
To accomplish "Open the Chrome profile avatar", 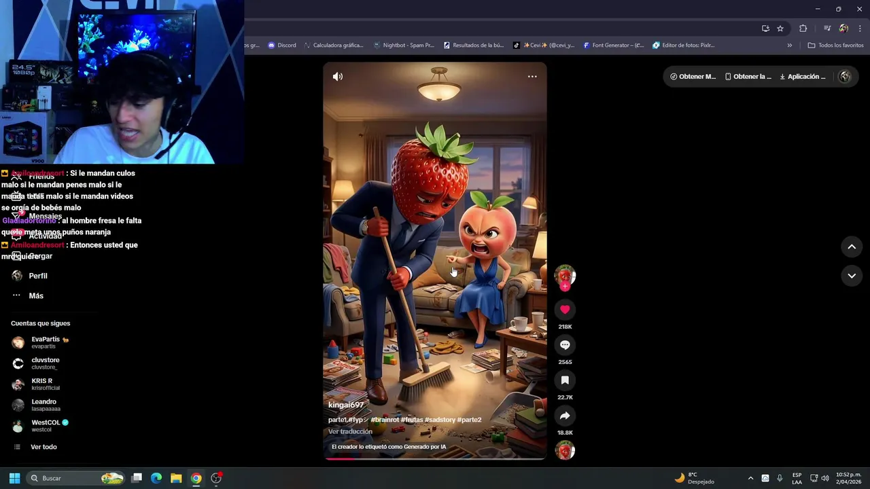I will [843, 29].
